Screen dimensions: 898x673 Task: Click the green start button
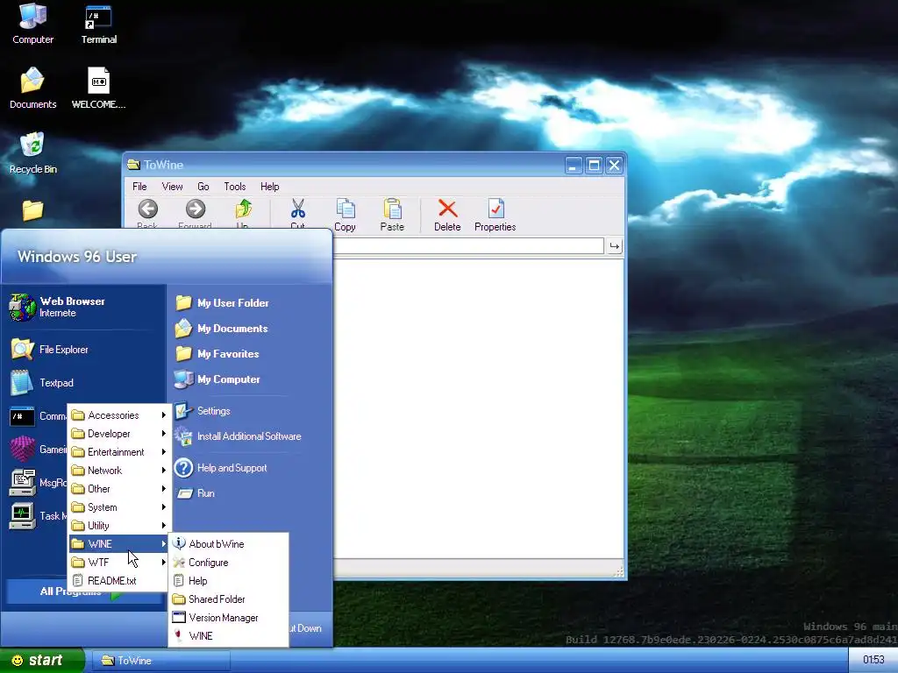tap(42, 661)
